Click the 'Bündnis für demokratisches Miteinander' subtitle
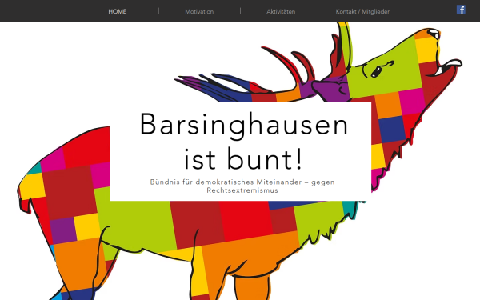 [242, 186]
